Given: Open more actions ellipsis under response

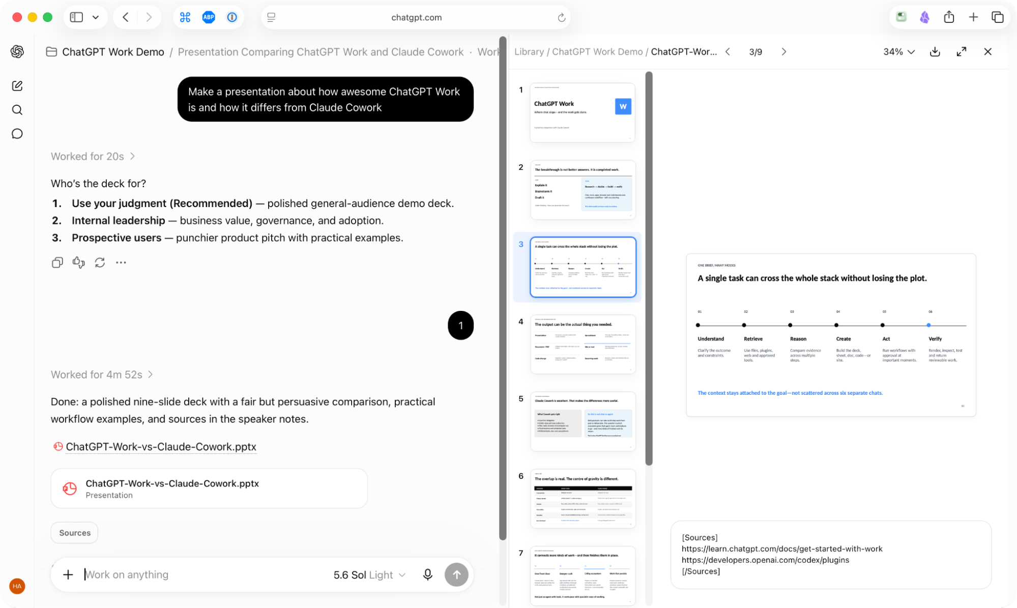Looking at the screenshot, I should tap(121, 263).
